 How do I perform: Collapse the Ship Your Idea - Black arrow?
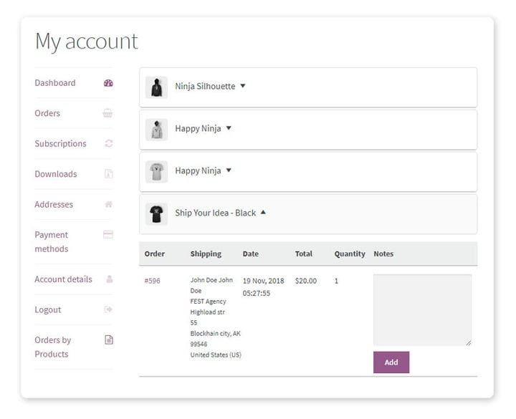263,213
